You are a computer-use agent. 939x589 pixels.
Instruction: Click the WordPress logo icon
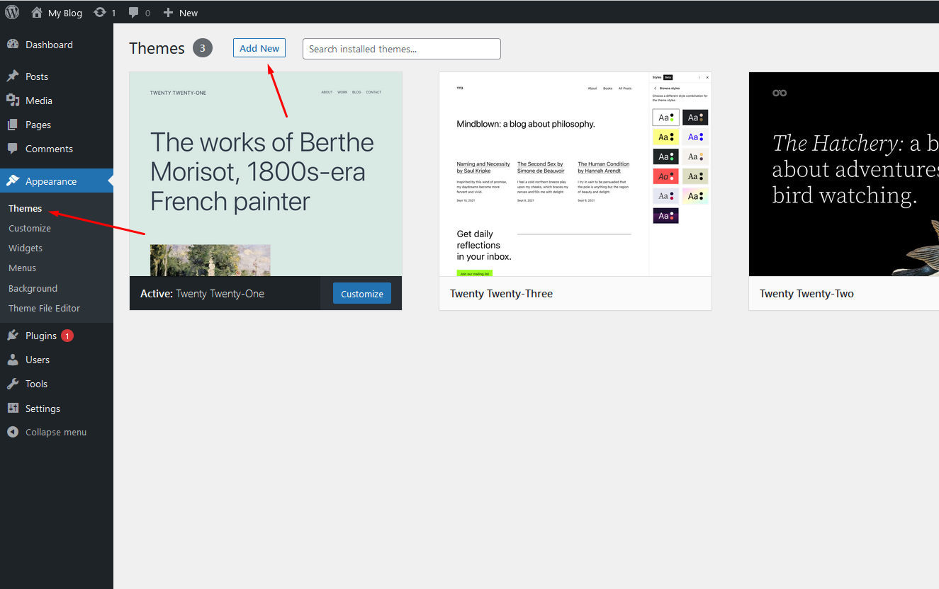[x=12, y=12]
